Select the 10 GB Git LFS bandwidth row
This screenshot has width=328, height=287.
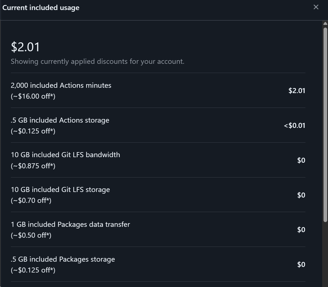[158, 160]
